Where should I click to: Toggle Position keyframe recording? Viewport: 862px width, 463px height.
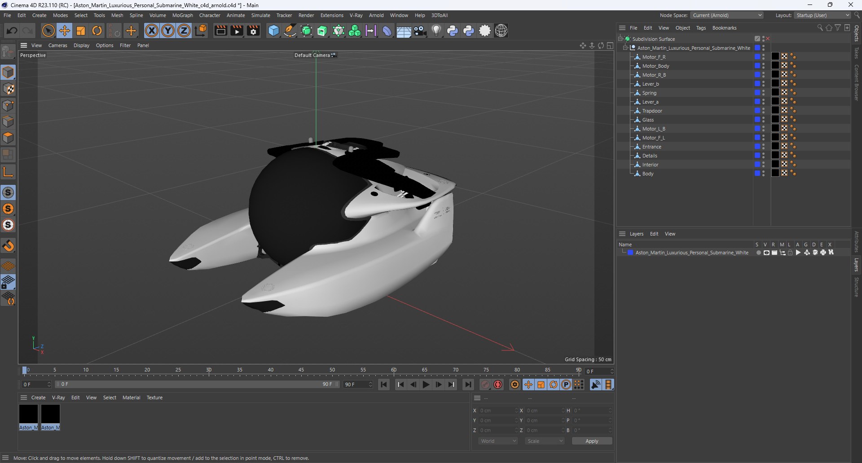click(528, 384)
